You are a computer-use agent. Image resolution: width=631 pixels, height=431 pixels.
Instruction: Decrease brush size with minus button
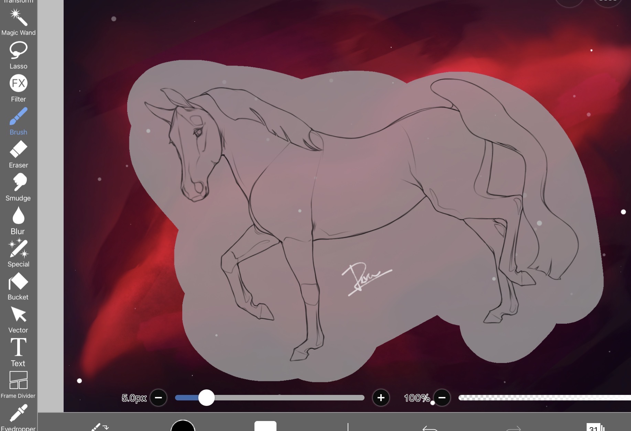click(x=159, y=398)
